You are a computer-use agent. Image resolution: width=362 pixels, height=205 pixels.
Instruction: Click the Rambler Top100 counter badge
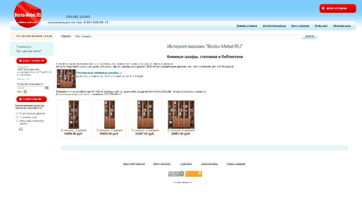point(176,174)
